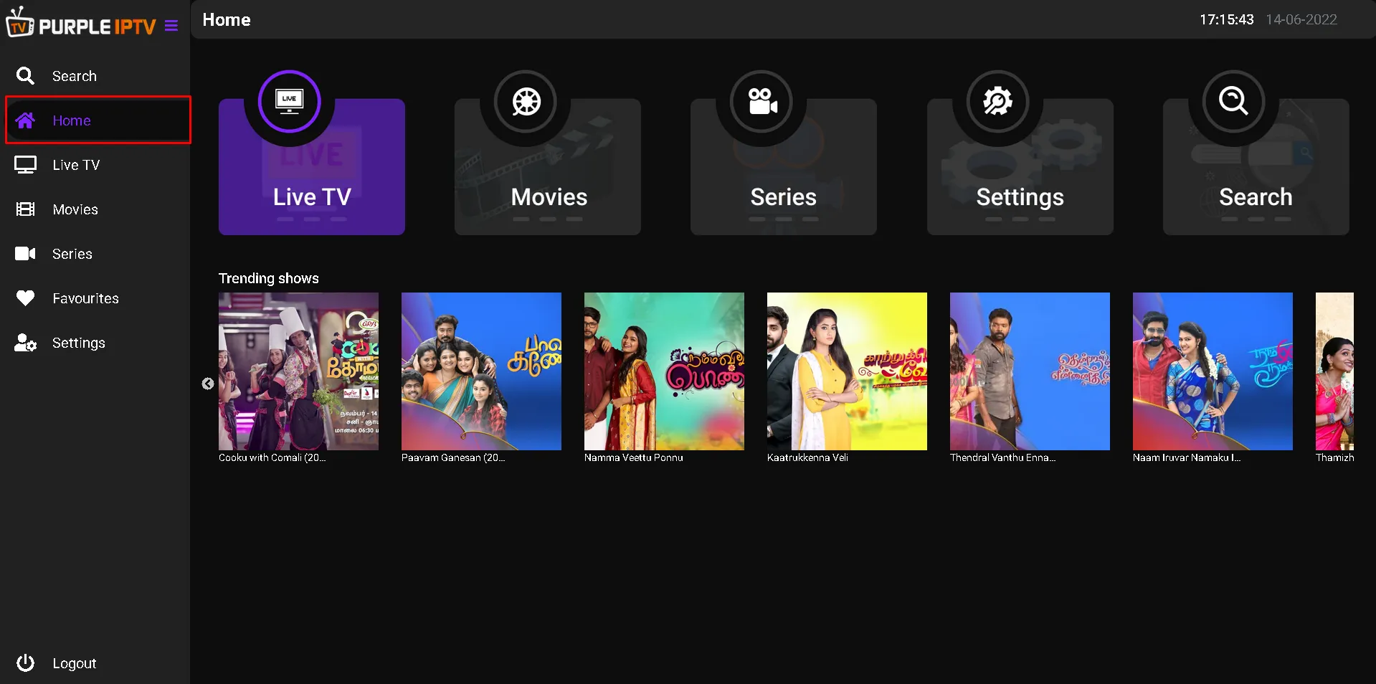This screenshot has height=684, width=1376.
Task: Click the Logout power icon
Action: 25,663
